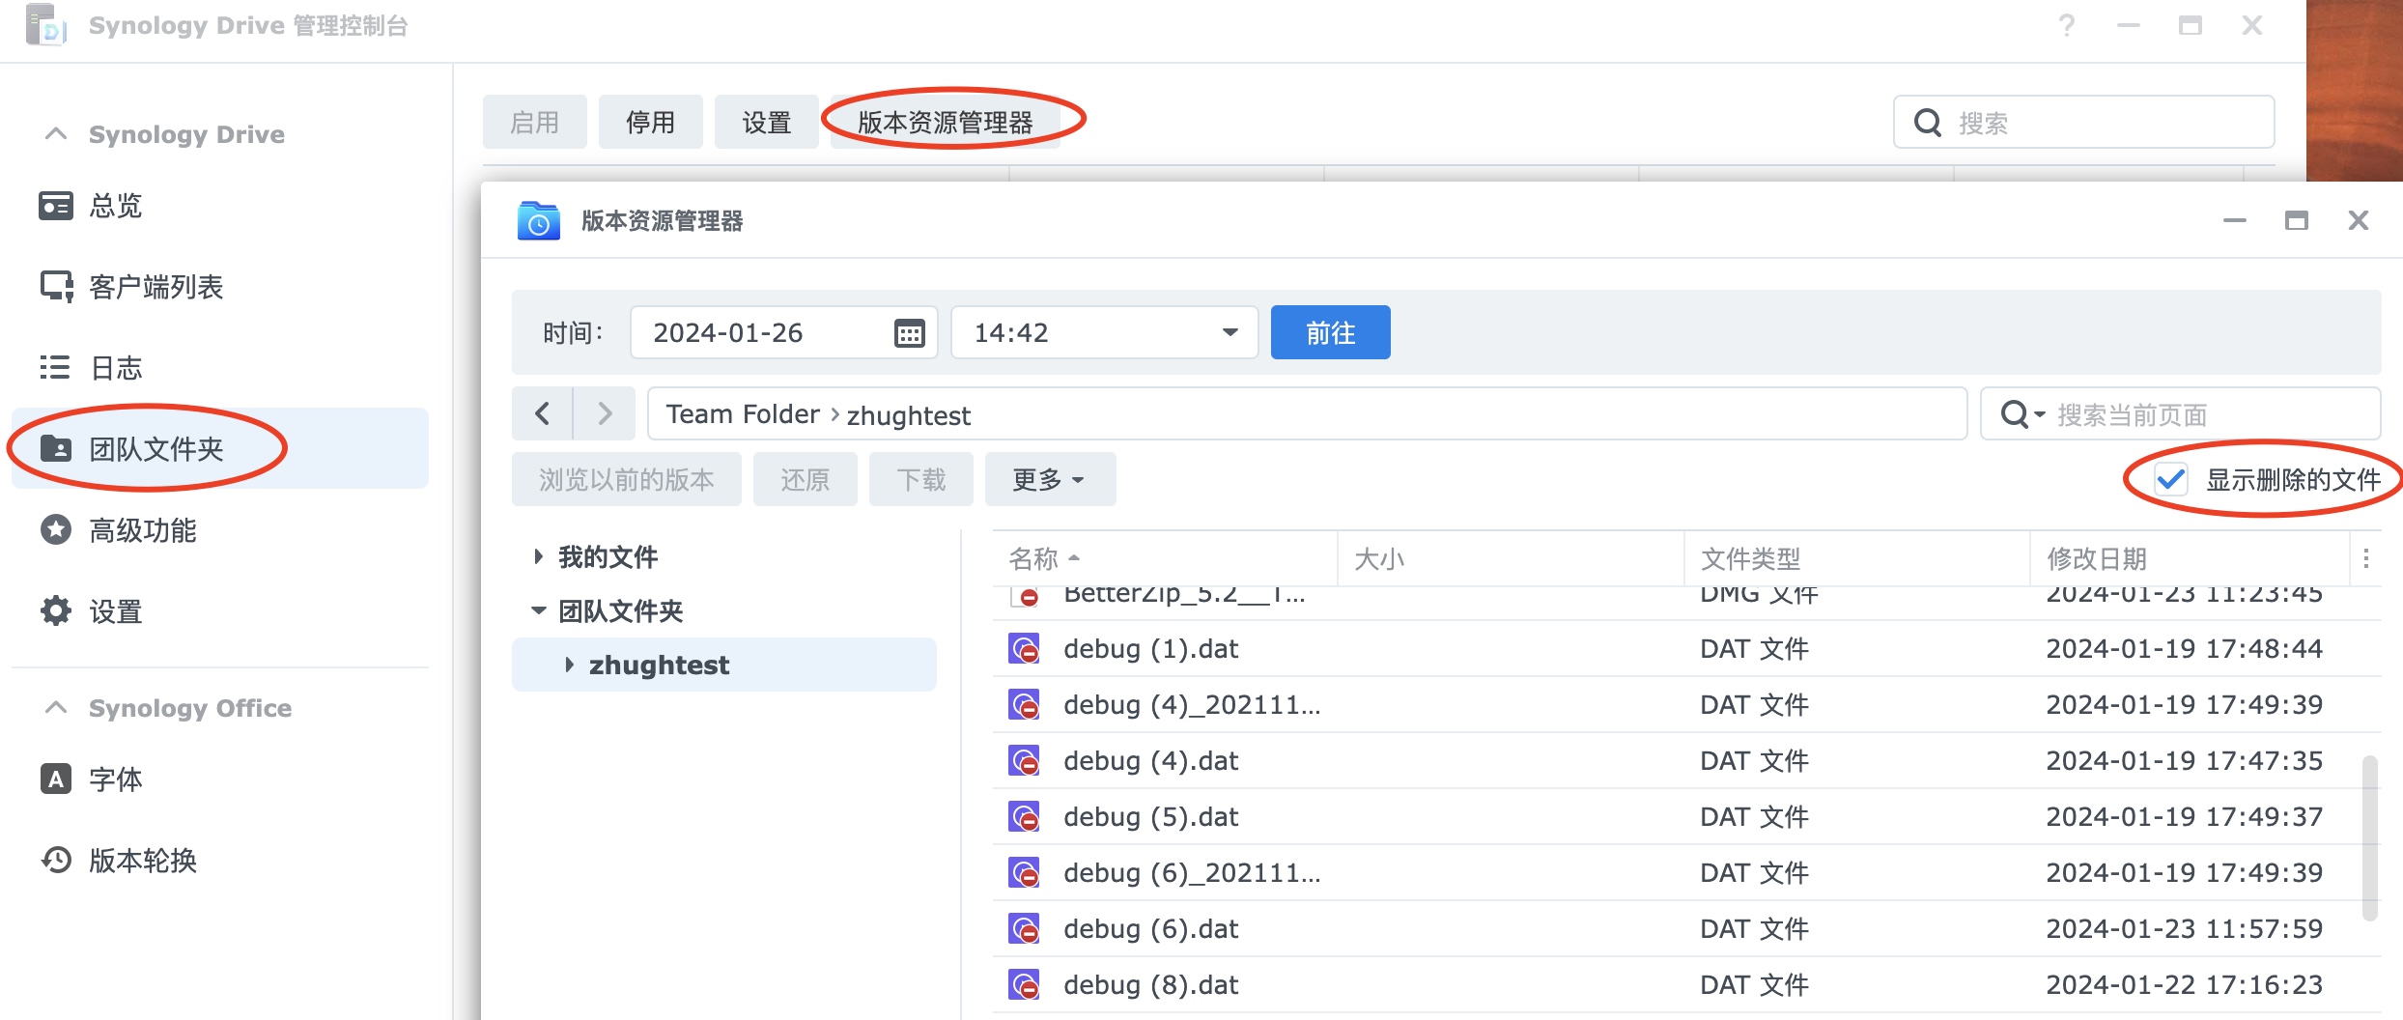The image size is (2403, 1020).
Task: Click zhughtest in breadcrumb path
Action: point(909,415)
